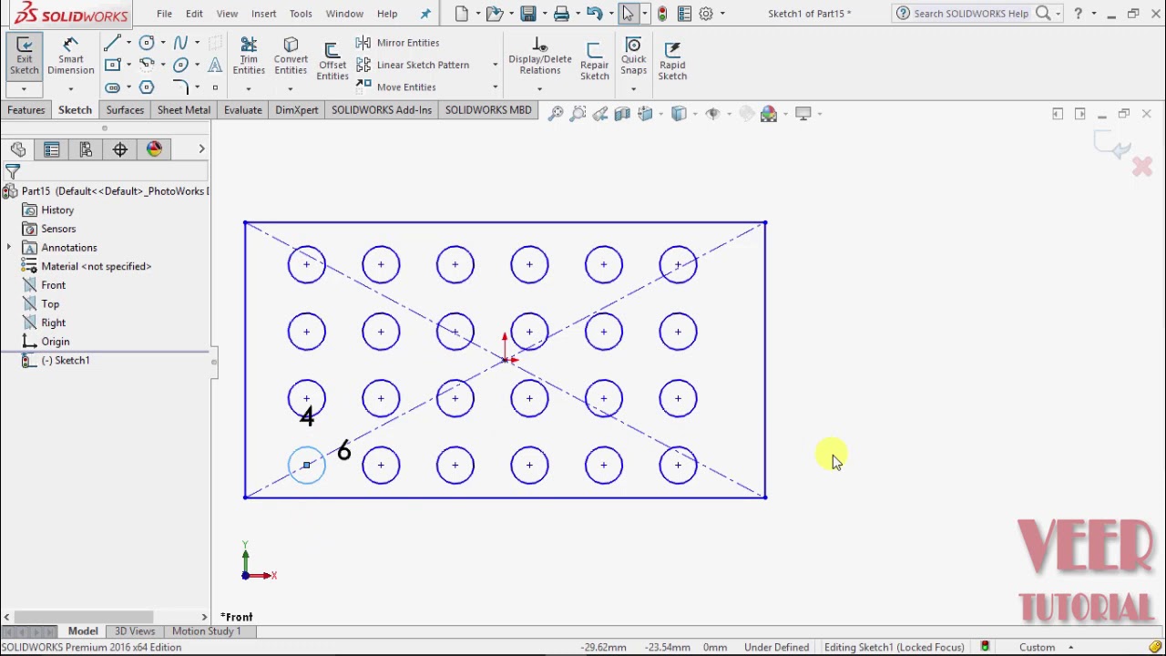The height and width of the screenshot is (656, 1166).
Task: Open dropdown under Trim Entities
Action: [x=249, y=89]
